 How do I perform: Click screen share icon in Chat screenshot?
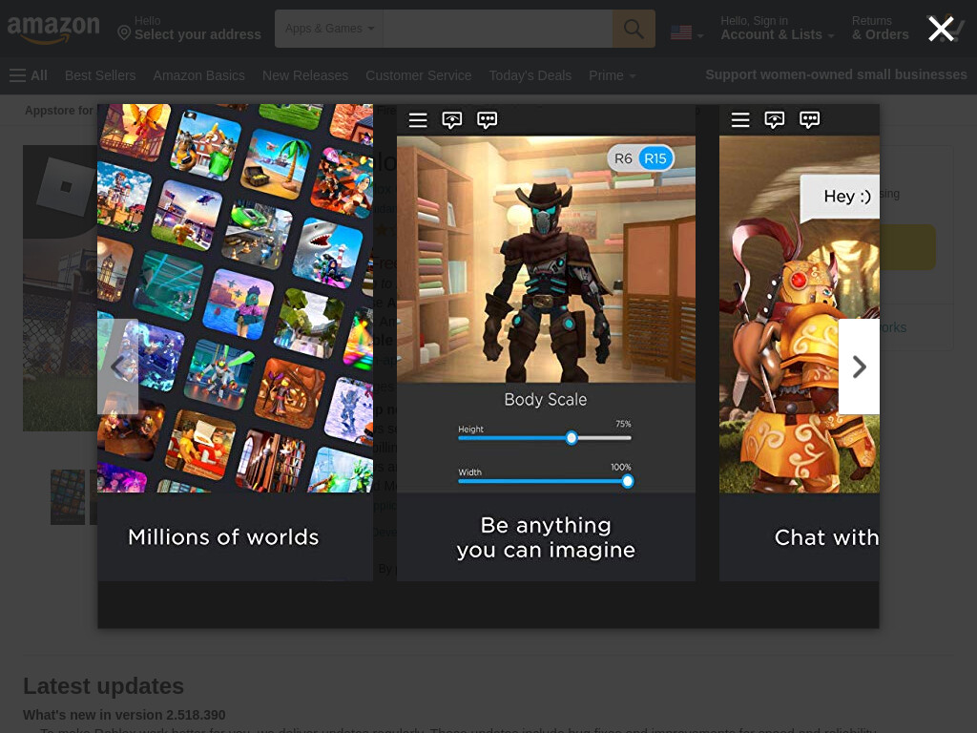[x=775, y=119]
